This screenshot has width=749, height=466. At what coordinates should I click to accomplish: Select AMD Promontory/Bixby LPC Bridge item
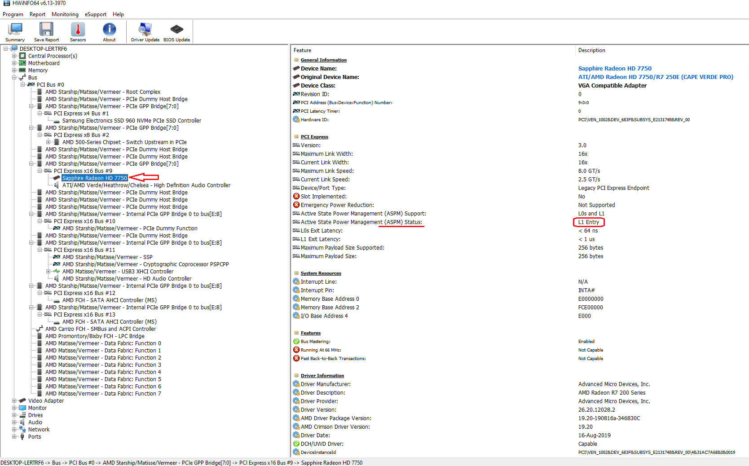tap(95, 336)
